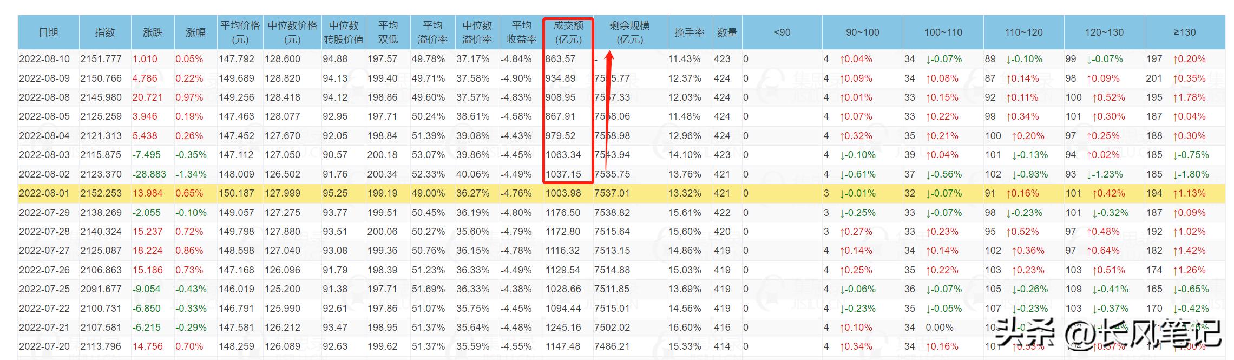Click the date 2022-08-09
1234x360 pixels.
coord(44,78)
